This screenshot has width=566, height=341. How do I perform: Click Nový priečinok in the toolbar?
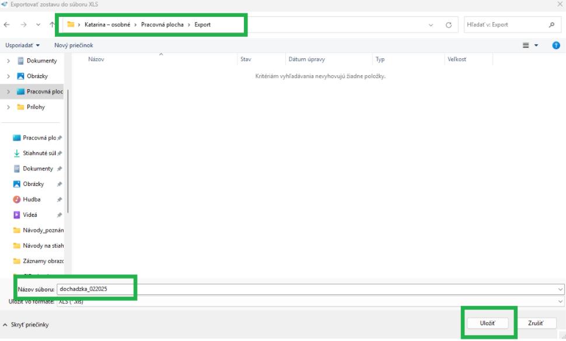point(74,45)
